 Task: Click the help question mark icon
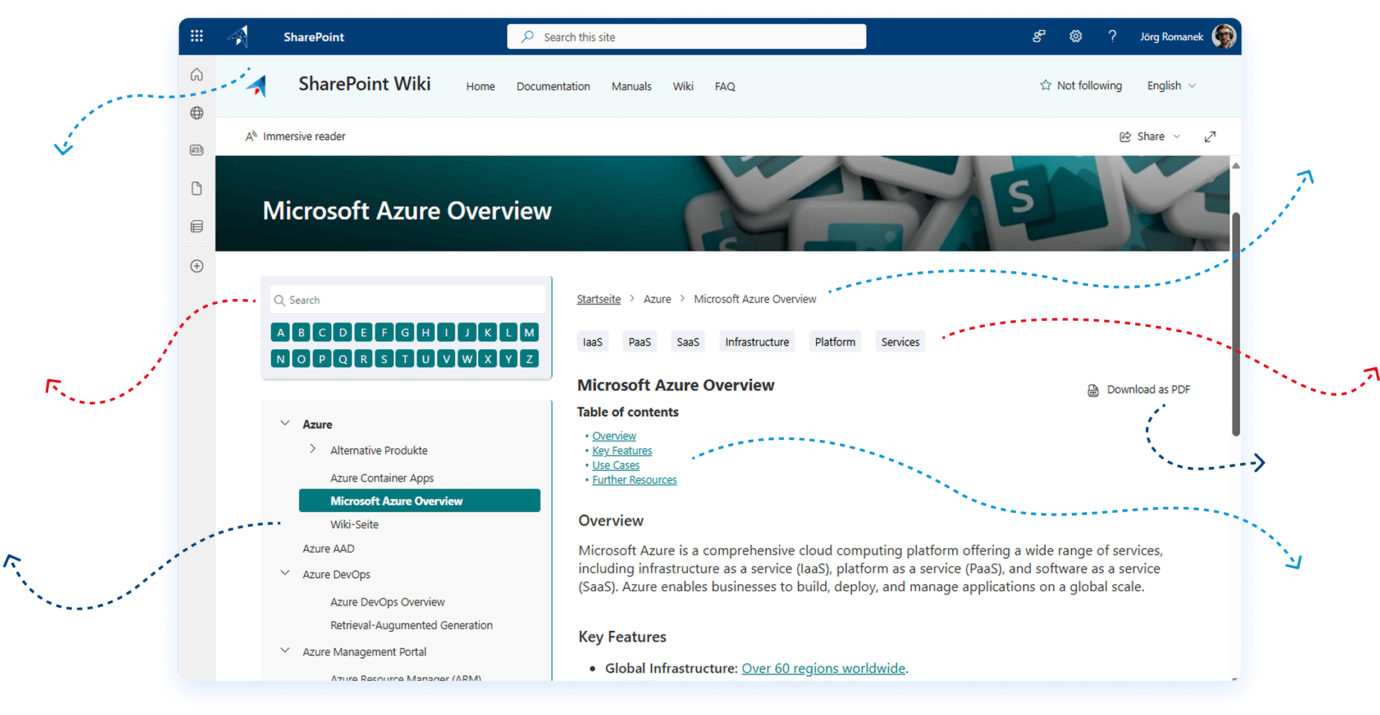click(x=1112, y=37)
